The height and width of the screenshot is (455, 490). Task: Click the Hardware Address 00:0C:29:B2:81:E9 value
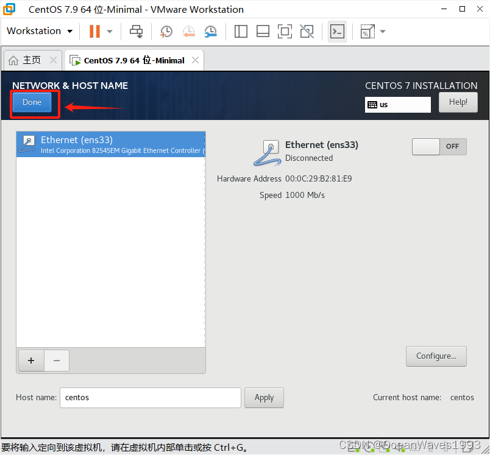coord(318,178)
